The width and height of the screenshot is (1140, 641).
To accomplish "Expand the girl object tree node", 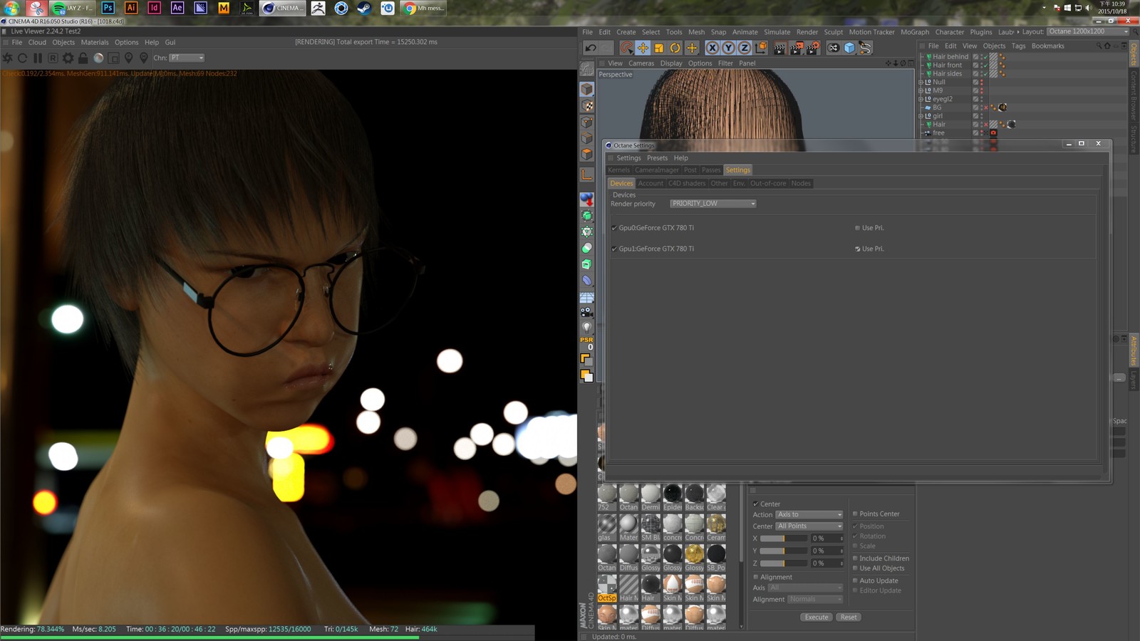I will click(921, 116).
